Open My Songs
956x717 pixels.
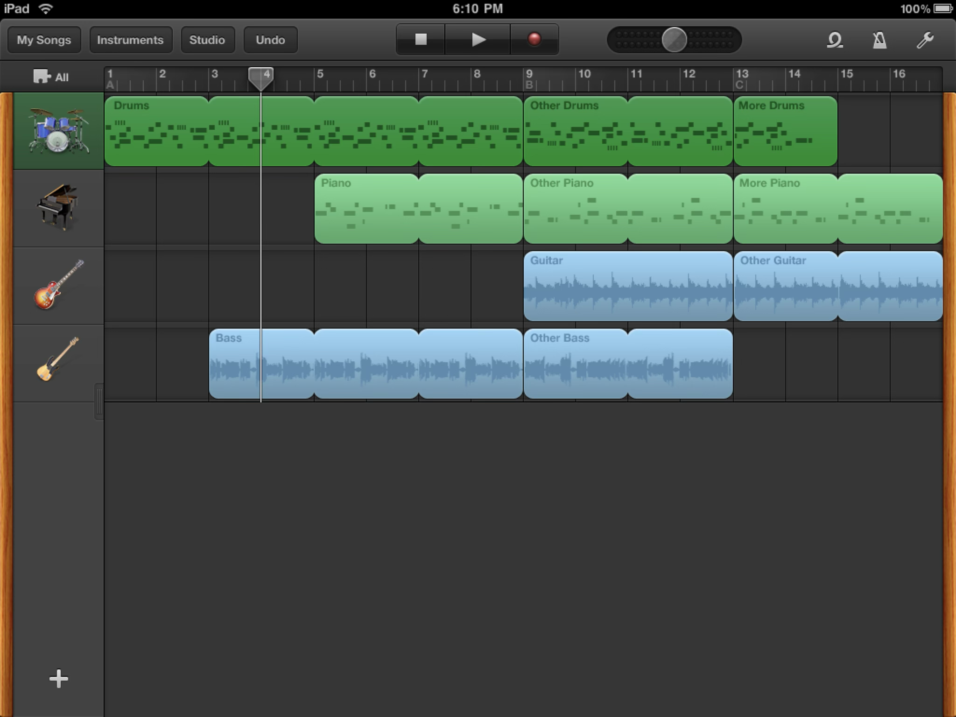44,40
